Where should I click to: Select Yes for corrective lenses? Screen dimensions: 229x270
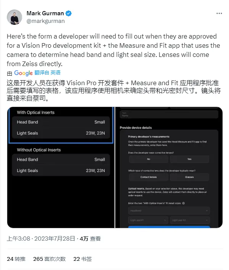tap(189, 159)
